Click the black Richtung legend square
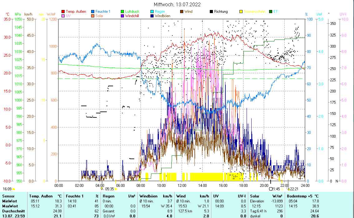The height and width of the screenshot is (218, 354). click(211, 12)
